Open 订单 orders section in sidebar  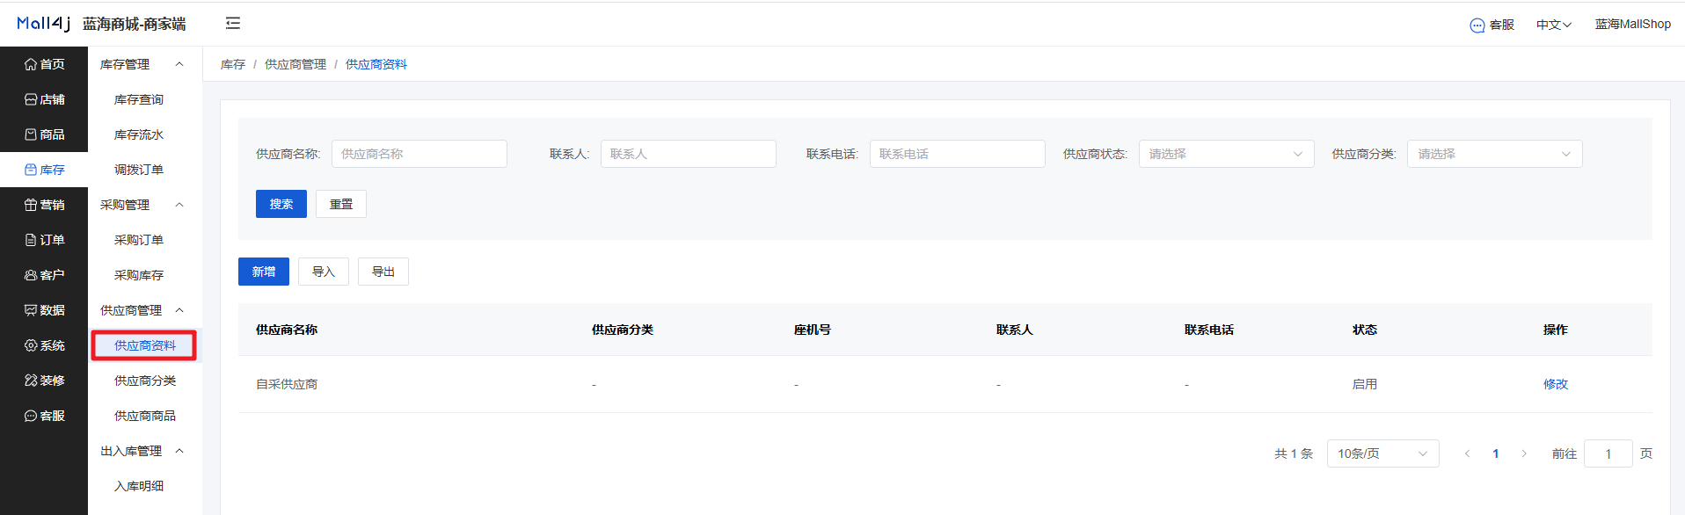pos(44,240)
